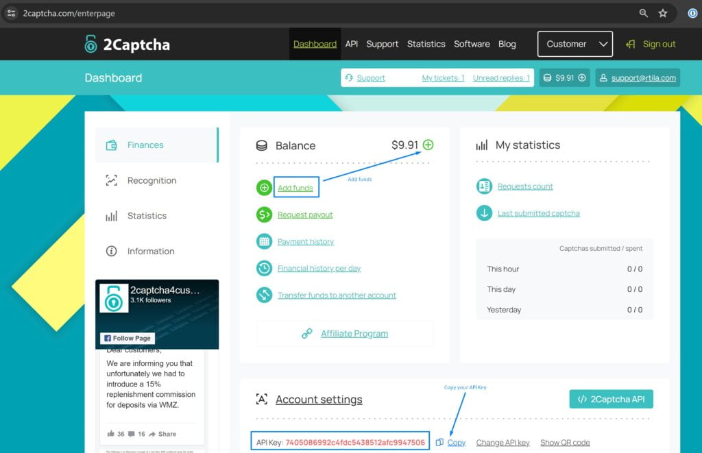Open the Statistics menu item in navbar
Screen dimensions: 702x453
pos(426,44)
